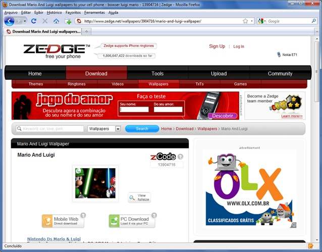The height and width of the screenshot is (252, 322).
Task: Click the keyword search field on Zedge
Action: pyautogui.click(x=49, y=129)
